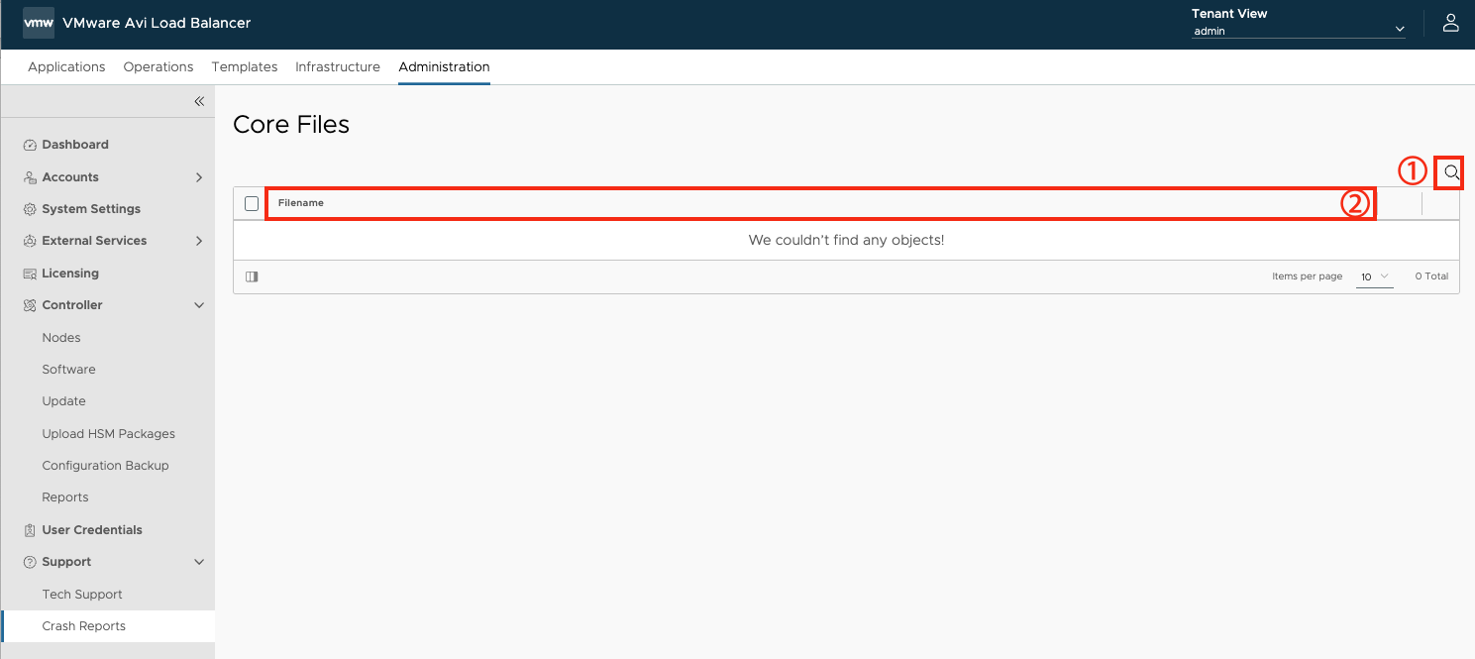Viewport: 1475px width, 659px height.
Task: Open the Items per page dropdown
Action: coord(1374,276)
